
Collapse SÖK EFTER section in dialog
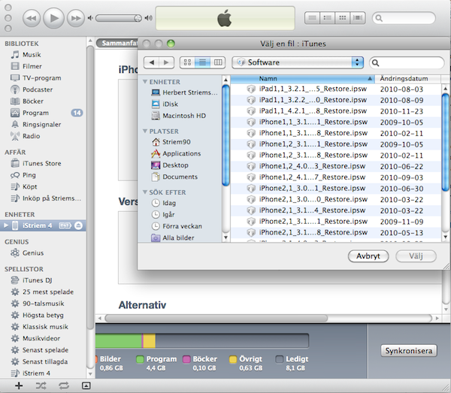click(145, 192)
